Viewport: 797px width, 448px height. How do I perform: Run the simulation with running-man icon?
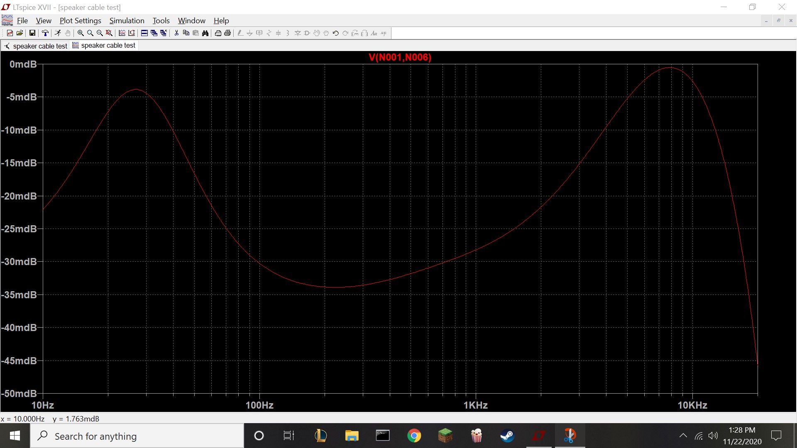58,33
